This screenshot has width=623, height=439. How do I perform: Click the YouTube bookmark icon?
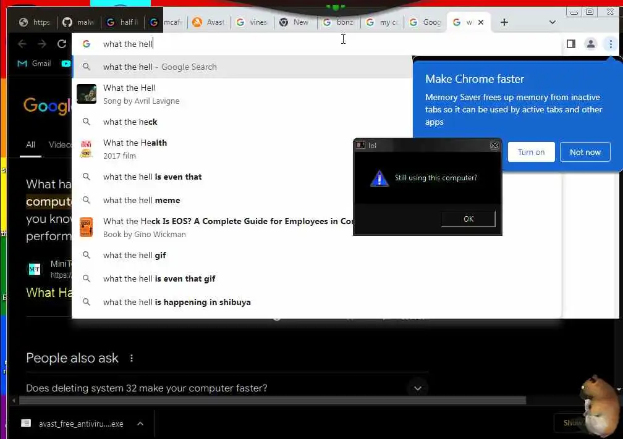pyautogui.click(x=66, y=64)
